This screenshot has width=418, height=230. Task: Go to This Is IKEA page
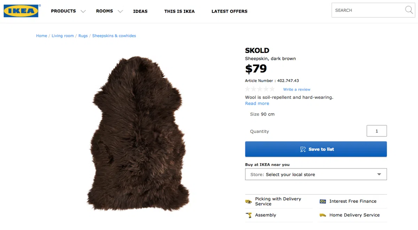tap(179, 11)
